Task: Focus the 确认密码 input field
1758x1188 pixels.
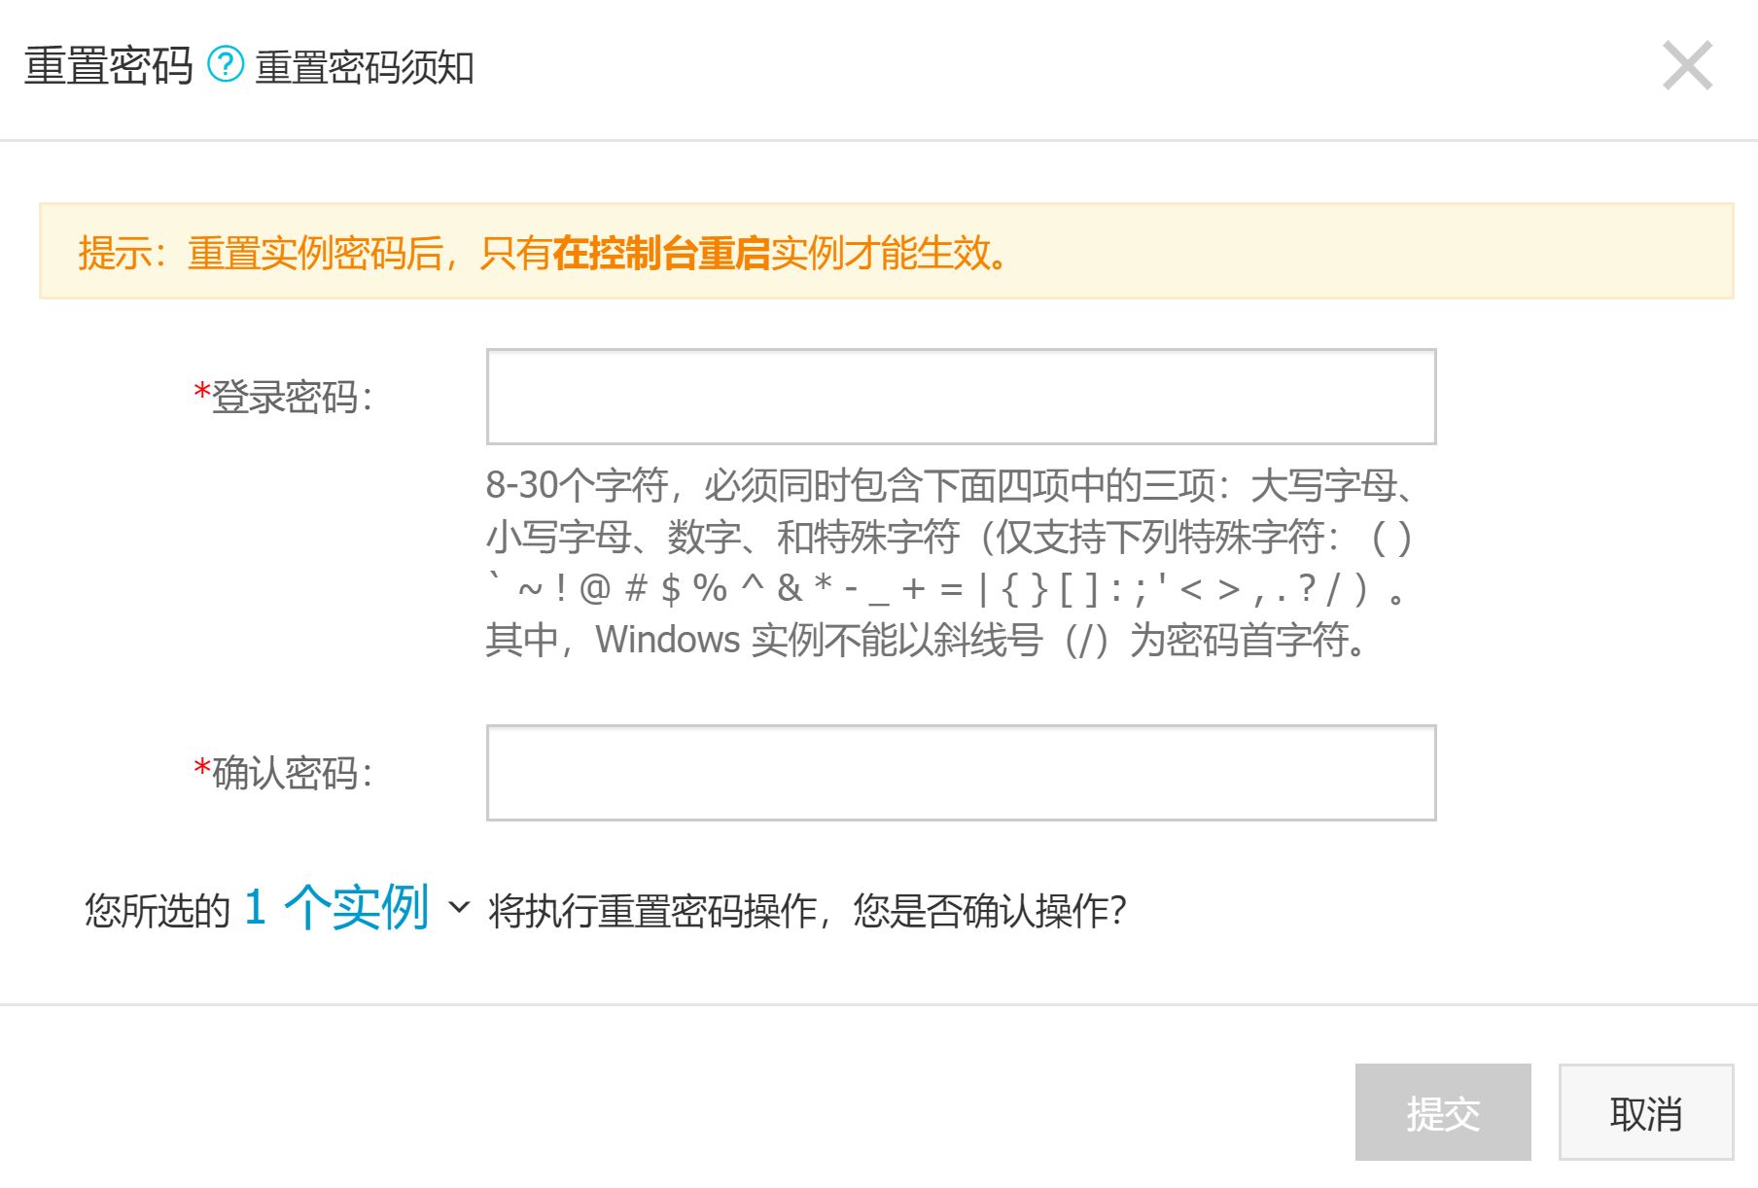Action: [x=961, y=773]
